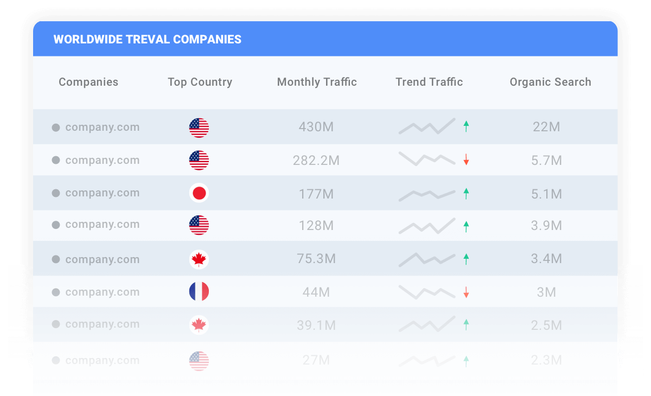Expand the Monthly Traffic column header
Viewport: 651px width, 396px height.
[317, 82]
